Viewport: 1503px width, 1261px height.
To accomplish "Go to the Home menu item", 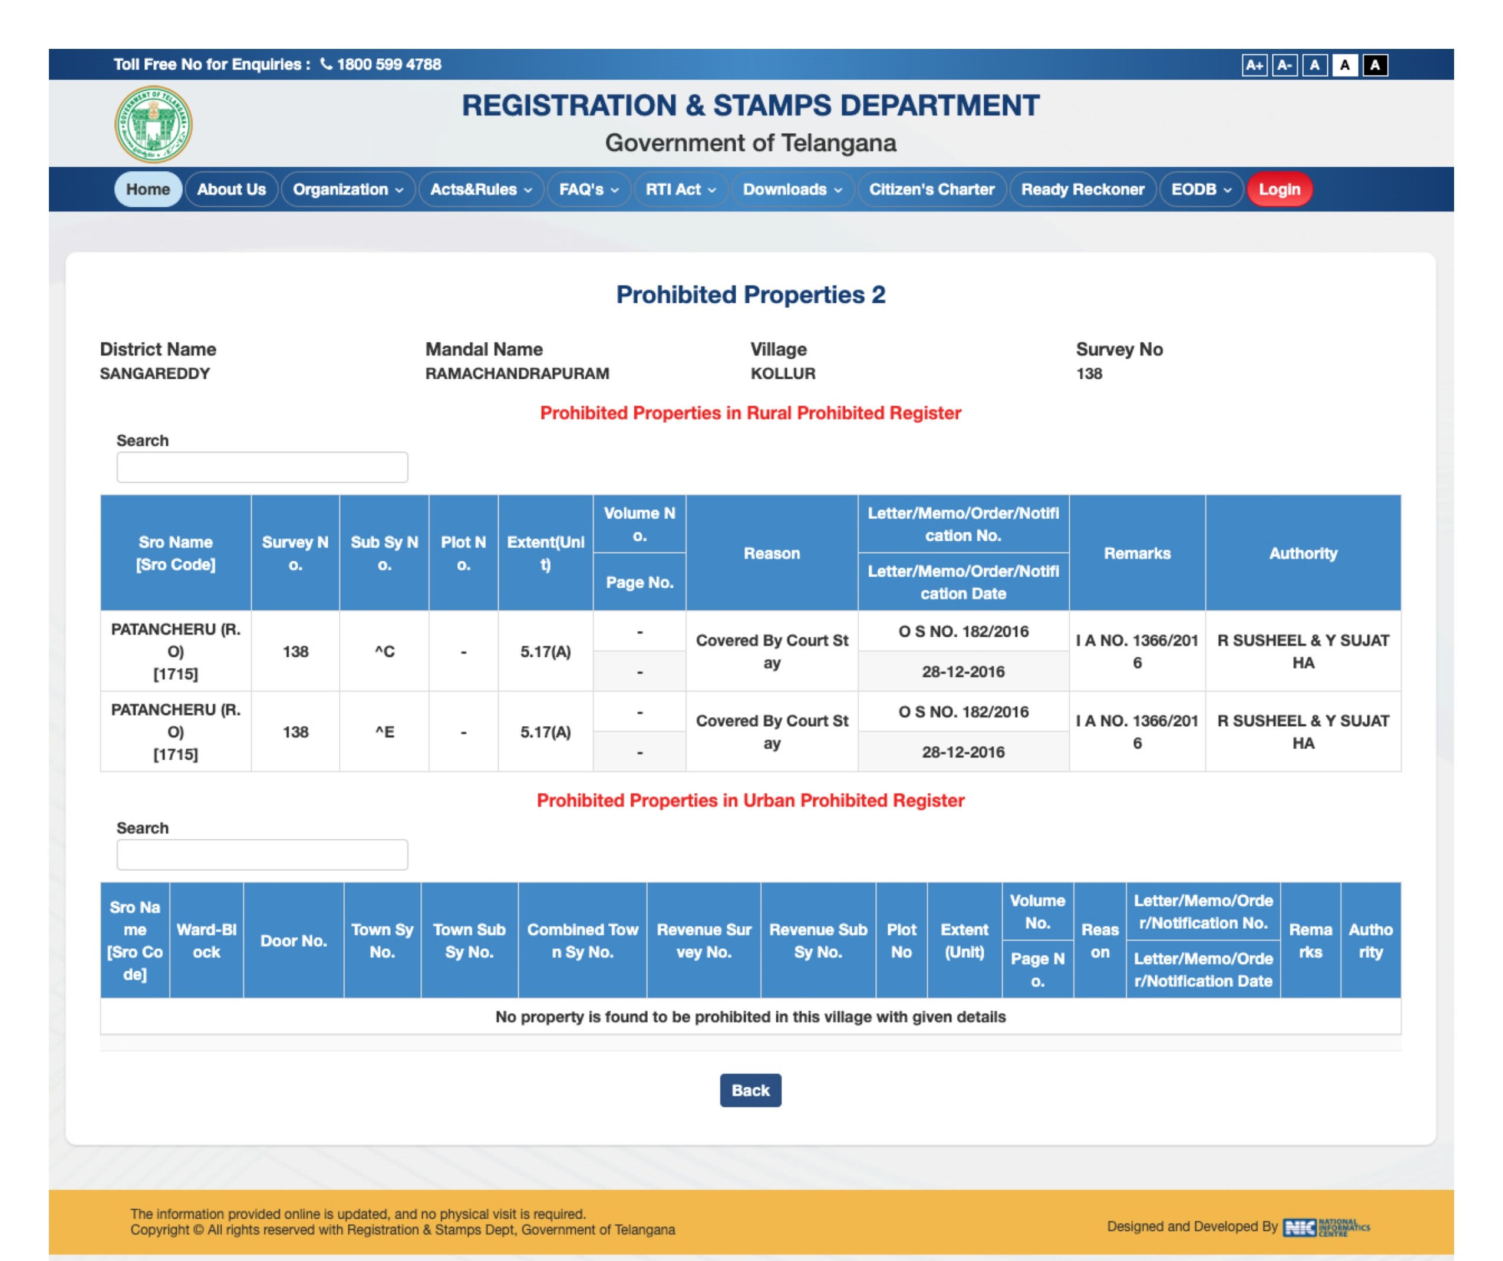I will (148, 190).
